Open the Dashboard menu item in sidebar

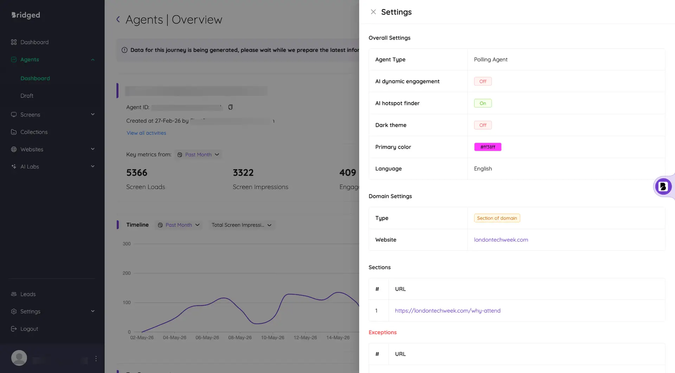34,42
